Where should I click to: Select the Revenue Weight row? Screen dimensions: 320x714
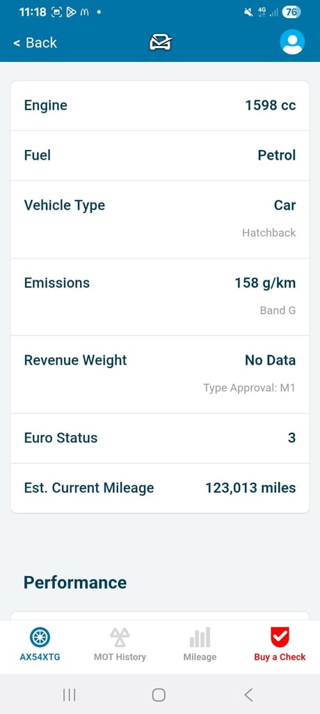pyautogui.click(x=160, y=374)
